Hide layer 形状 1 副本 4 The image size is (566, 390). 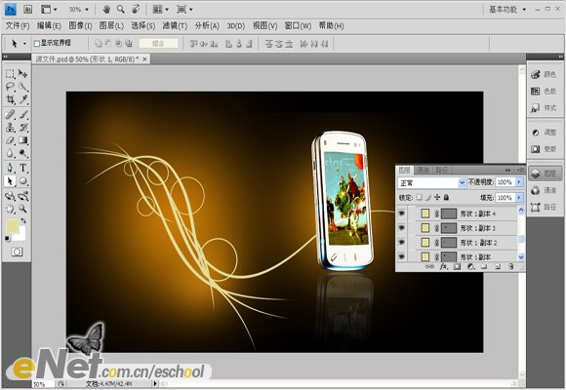coord(401,214)
